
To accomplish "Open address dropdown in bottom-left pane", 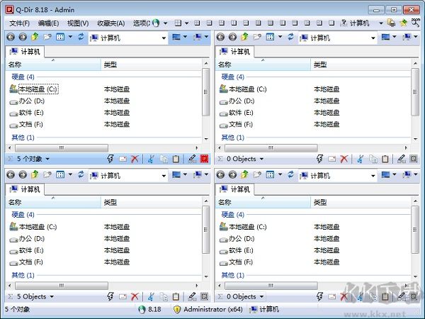I will pyautogui.click(x=164, y=176).
